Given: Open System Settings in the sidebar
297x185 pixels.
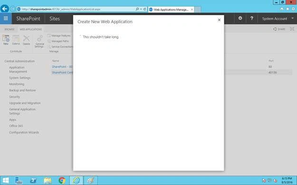Looking at the screenshot, I should pos(19,78).
